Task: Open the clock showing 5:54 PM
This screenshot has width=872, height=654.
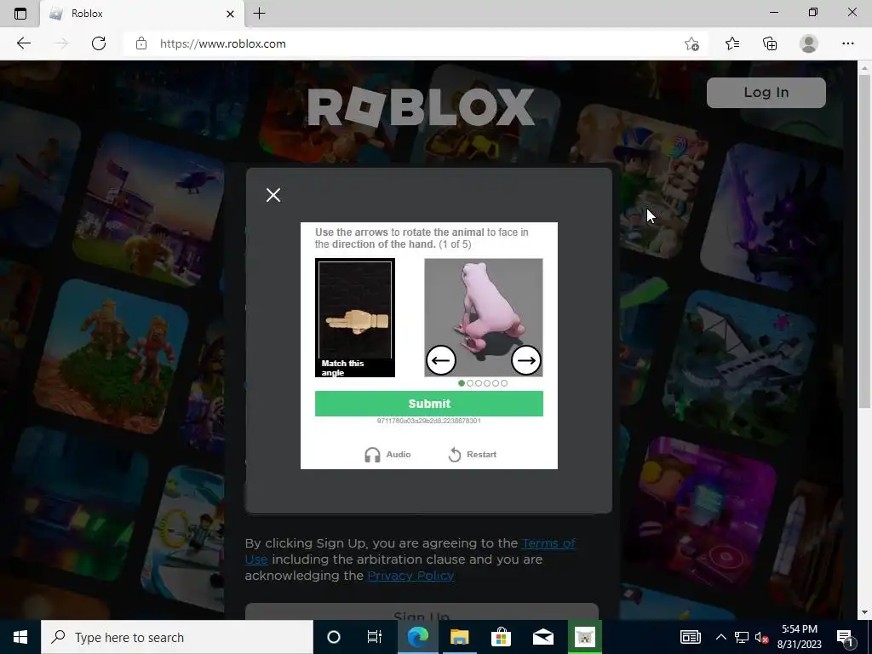Action: [x=799, y=637]
